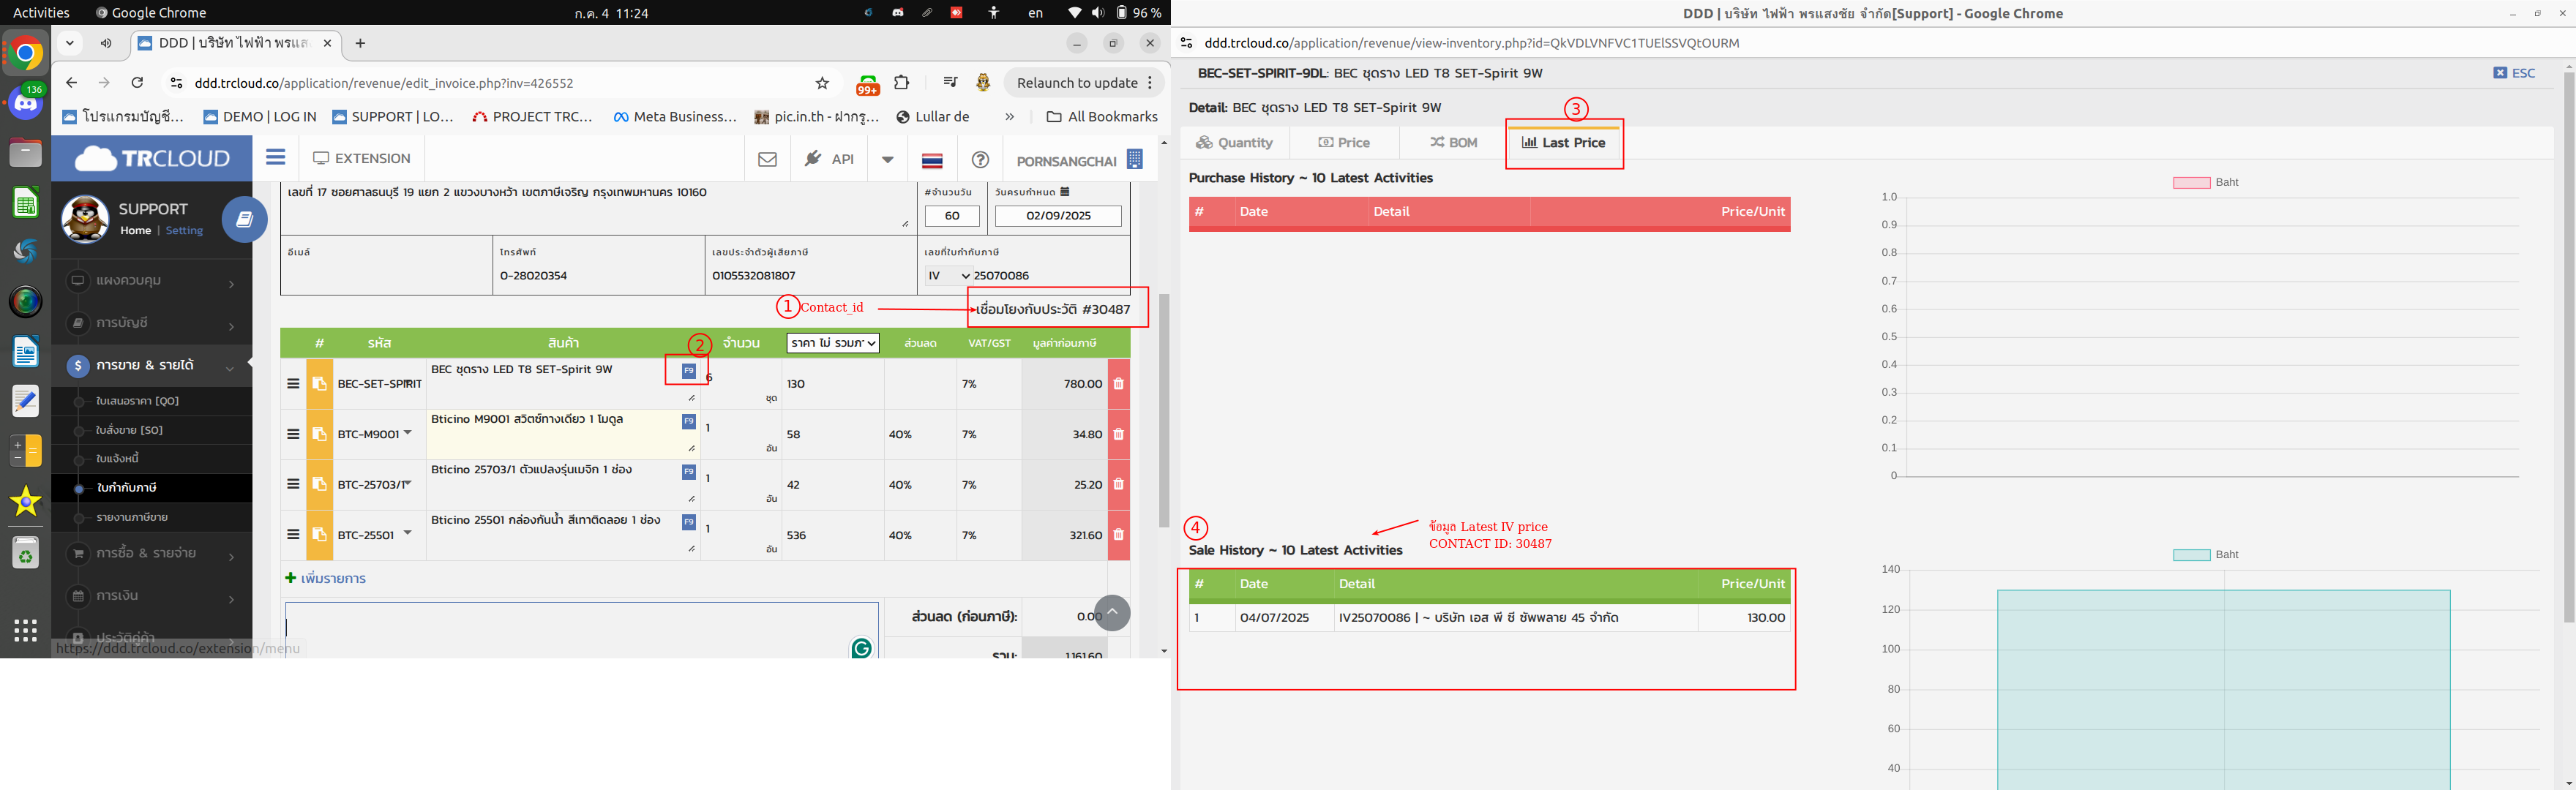Switch to the Last Price tab
This screenshot has height=790, width=2576.
1563,142
